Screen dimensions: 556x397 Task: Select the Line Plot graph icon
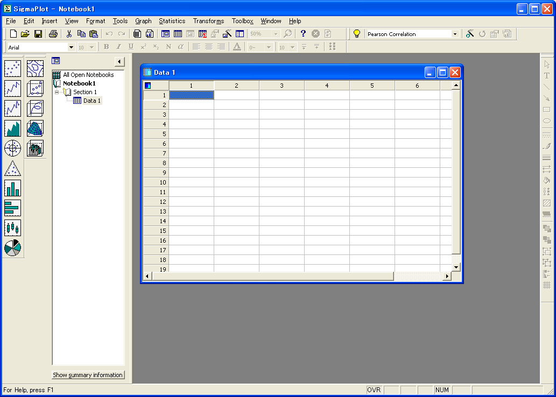(13, 89)
